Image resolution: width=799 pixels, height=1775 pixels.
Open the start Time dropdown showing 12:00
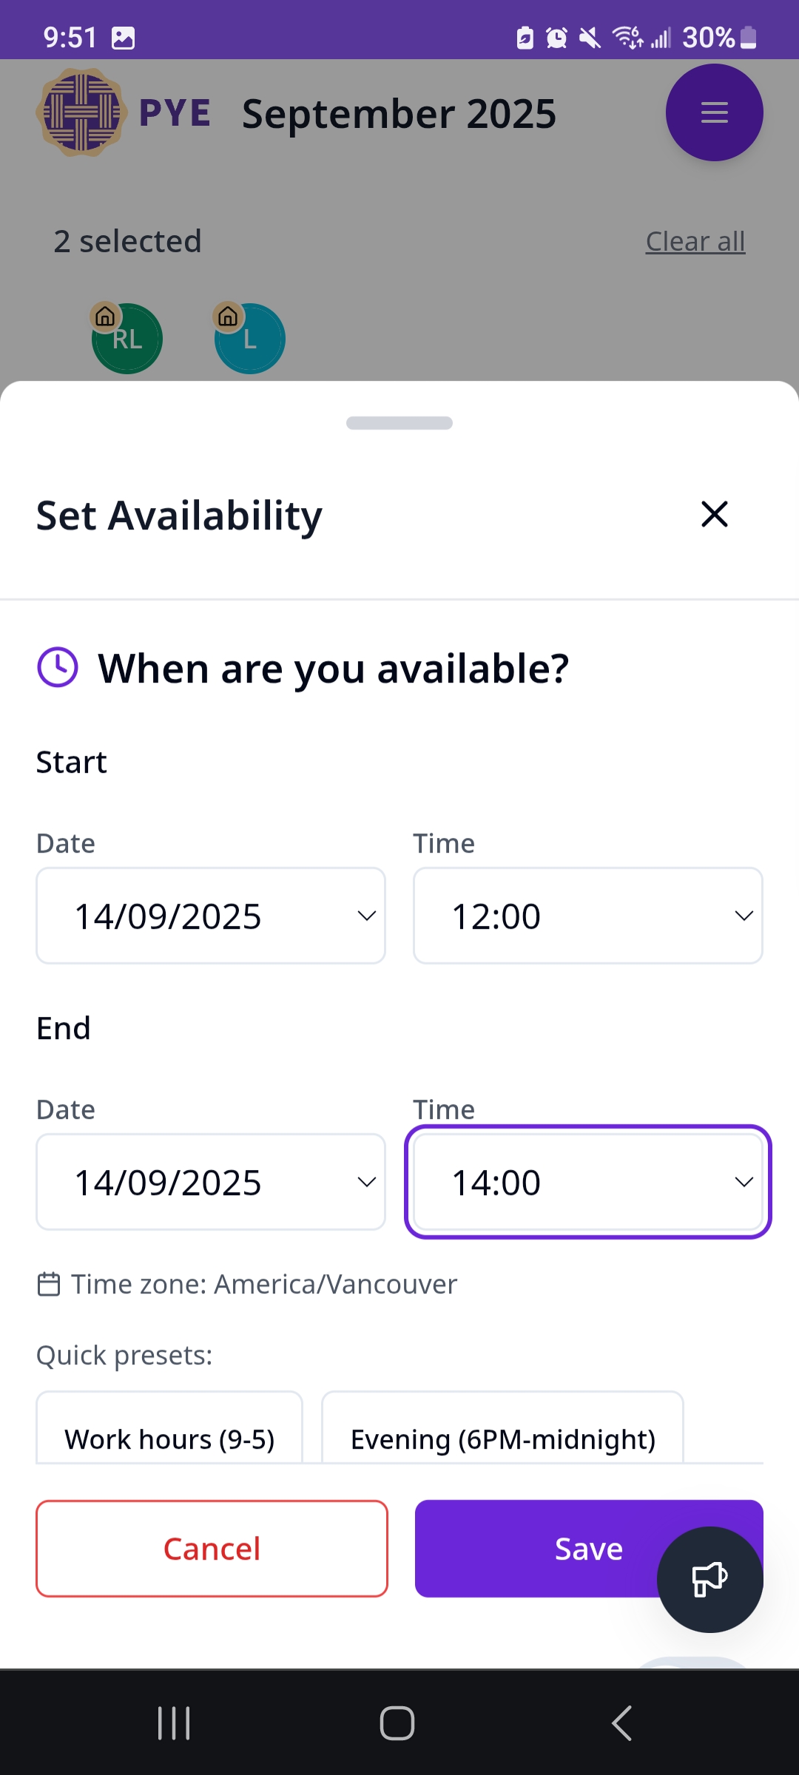[x=587, y=915]
